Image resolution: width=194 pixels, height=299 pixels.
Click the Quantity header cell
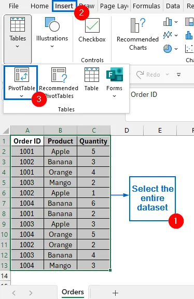93,141
